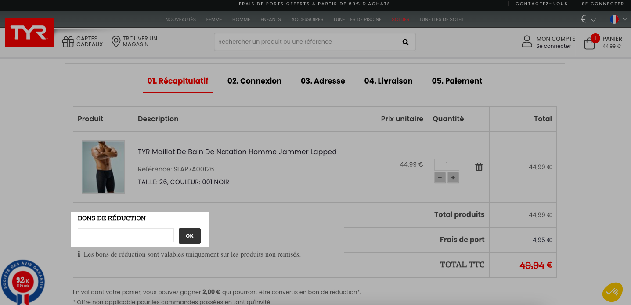Increase quantity with the plus button

[x=453, y=178]
